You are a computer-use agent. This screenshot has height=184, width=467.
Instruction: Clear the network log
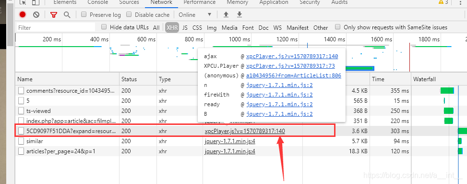[x=36, y=14]
